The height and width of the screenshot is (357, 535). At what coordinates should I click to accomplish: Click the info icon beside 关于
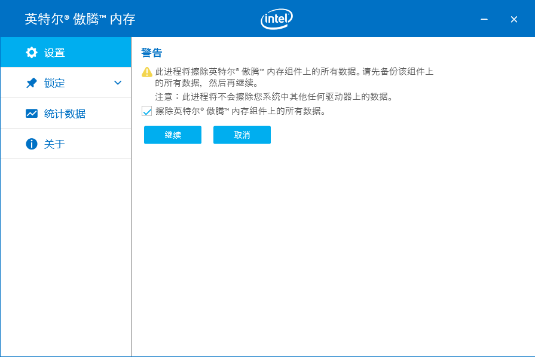[32, 144]
